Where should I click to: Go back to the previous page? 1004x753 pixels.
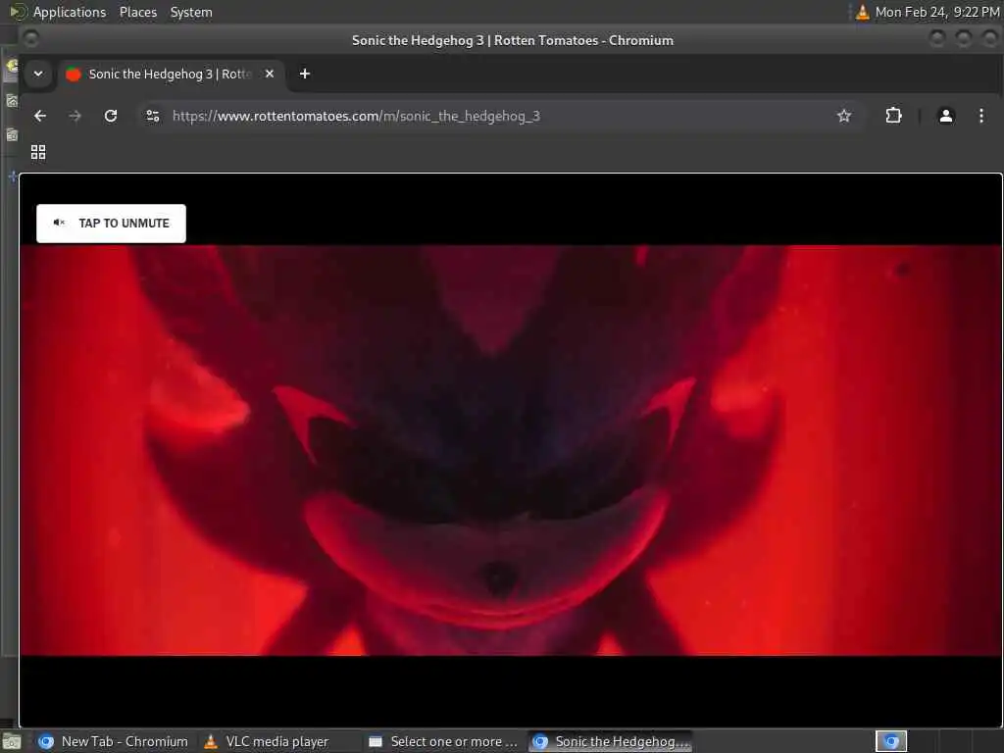tap(40, 116)
